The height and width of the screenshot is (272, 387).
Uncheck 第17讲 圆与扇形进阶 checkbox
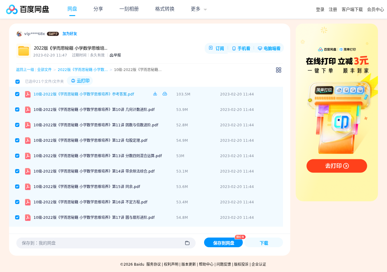pos(17,217)
